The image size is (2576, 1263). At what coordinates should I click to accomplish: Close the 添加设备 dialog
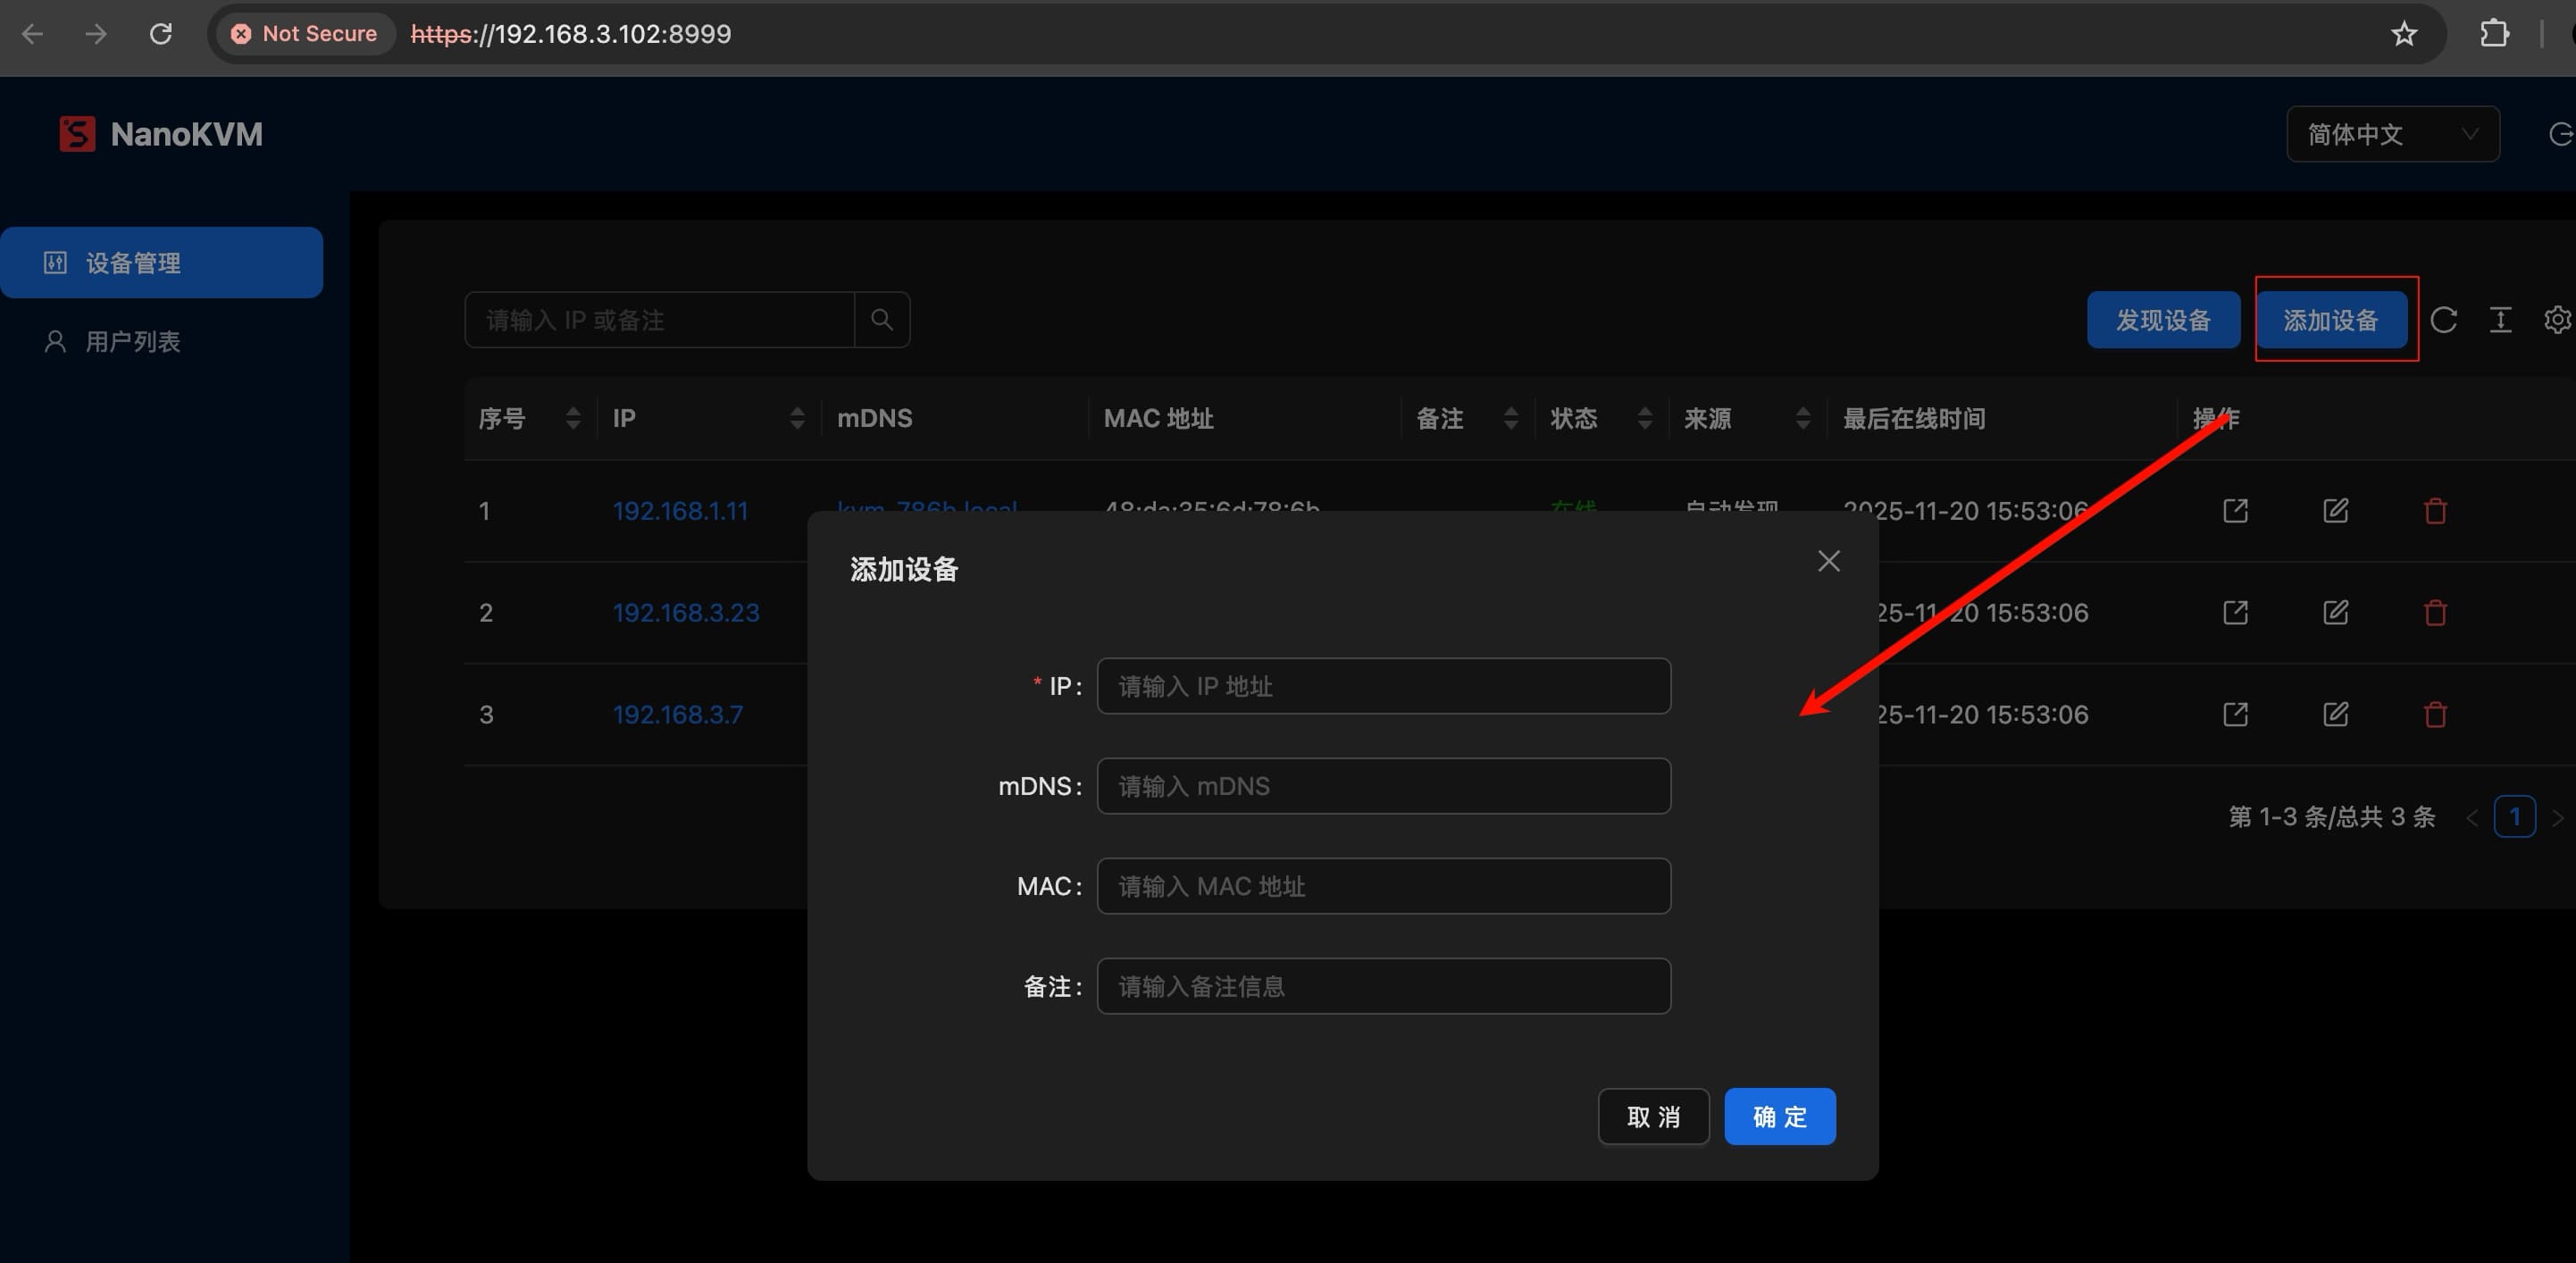(1828, 561)
